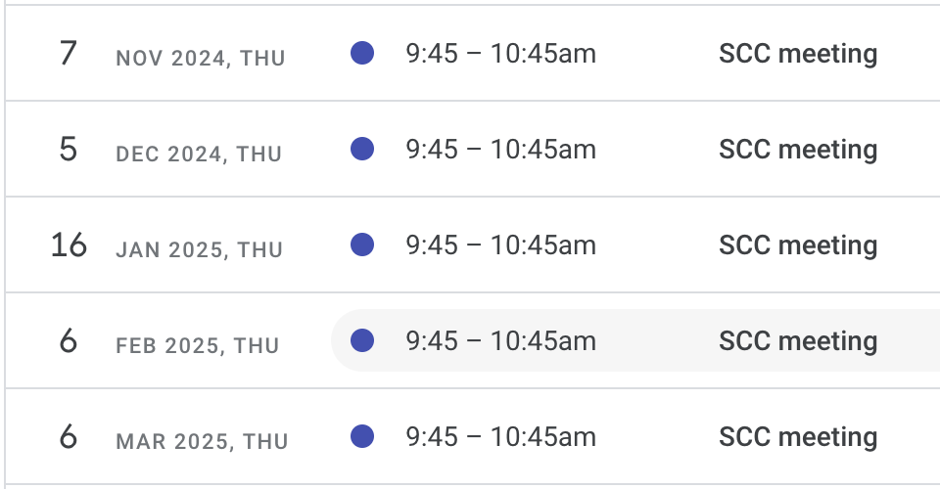Click the JAN 2025, THU date label

point(199,250)
